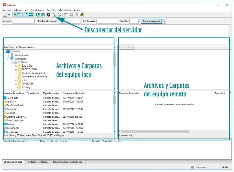This screenshot has height=172, width=234.
Task: Toggle the message log view icon
Action: tap(15, 15)
